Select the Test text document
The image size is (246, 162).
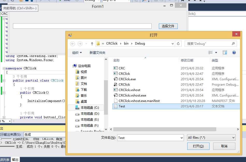176,106
